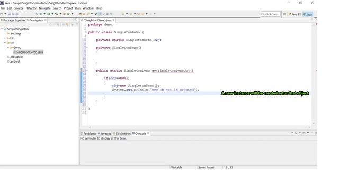Switch to the Javadoc tab
339x191 pixels.
[104, 133]
